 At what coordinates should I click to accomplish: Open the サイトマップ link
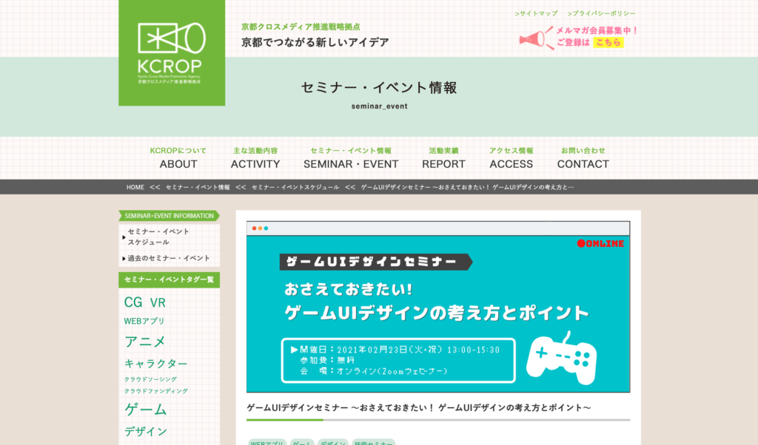click(536, 13)
